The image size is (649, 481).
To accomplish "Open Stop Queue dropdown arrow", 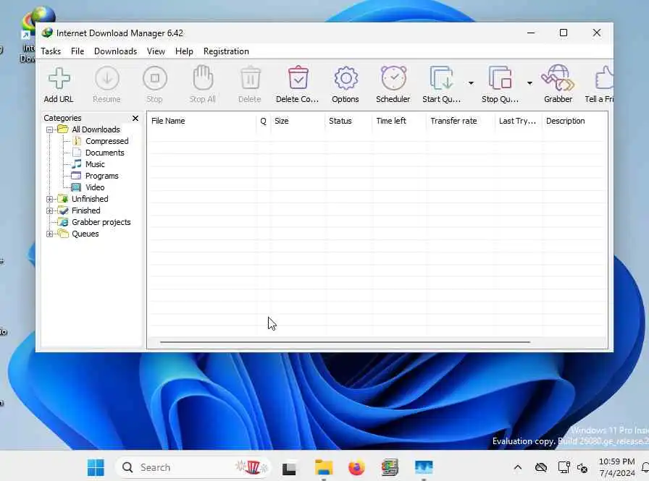I will pyautogui.click(x=529, y=83).
